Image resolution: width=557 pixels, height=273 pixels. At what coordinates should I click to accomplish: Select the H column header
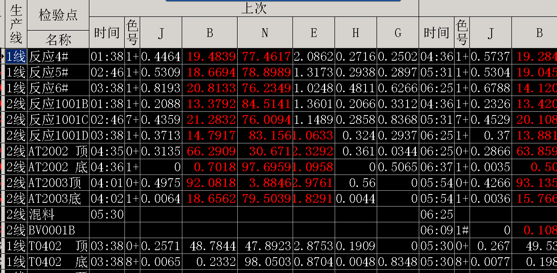coord(356,33)
